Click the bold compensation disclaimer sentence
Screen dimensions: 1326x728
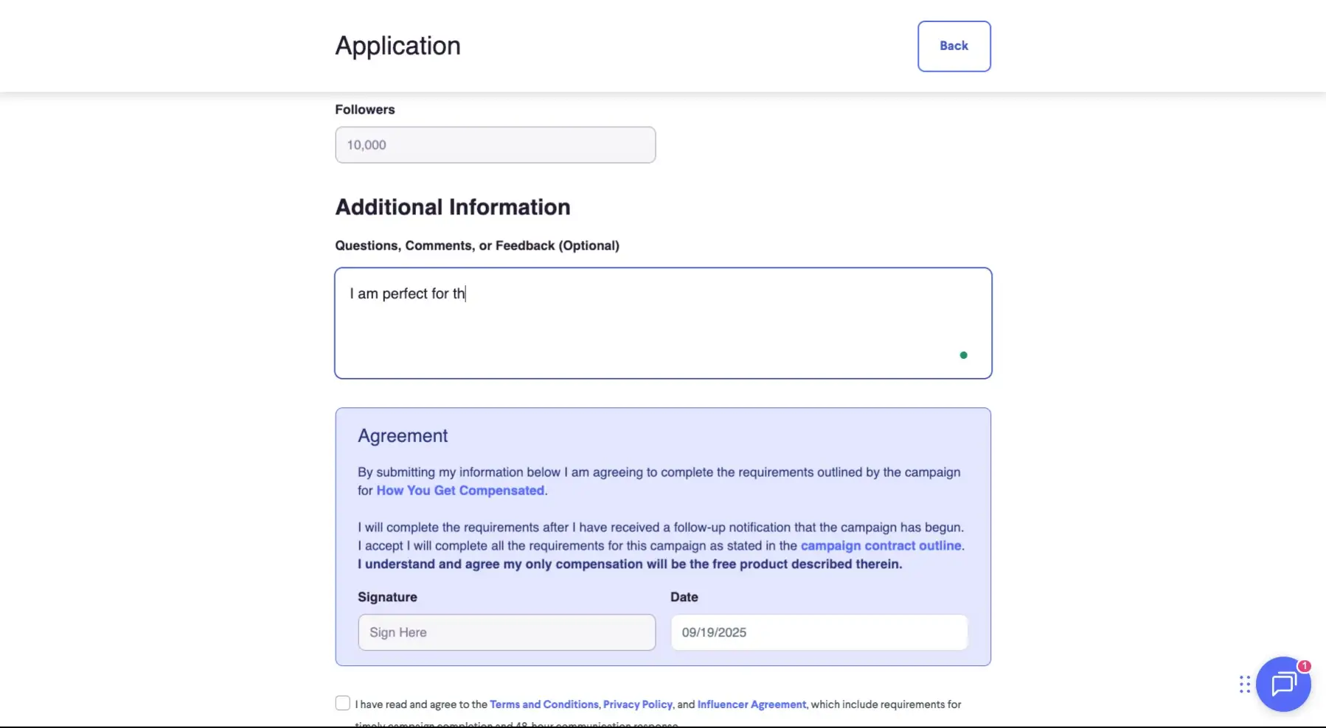pos(629,564)
